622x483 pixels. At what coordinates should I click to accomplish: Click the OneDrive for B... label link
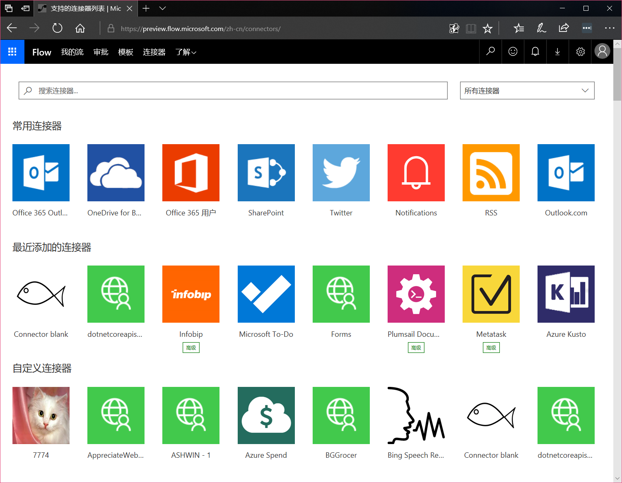(x=114, y=213)
